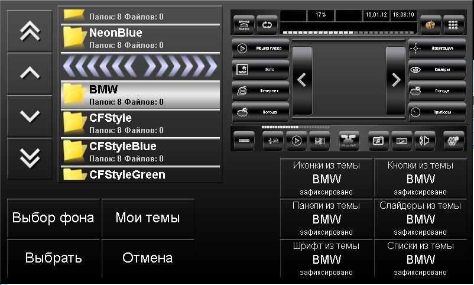Viewport: 474px width, 285px height.
Task: Open Приборы gauges in the preview
Action: point(437,112)
